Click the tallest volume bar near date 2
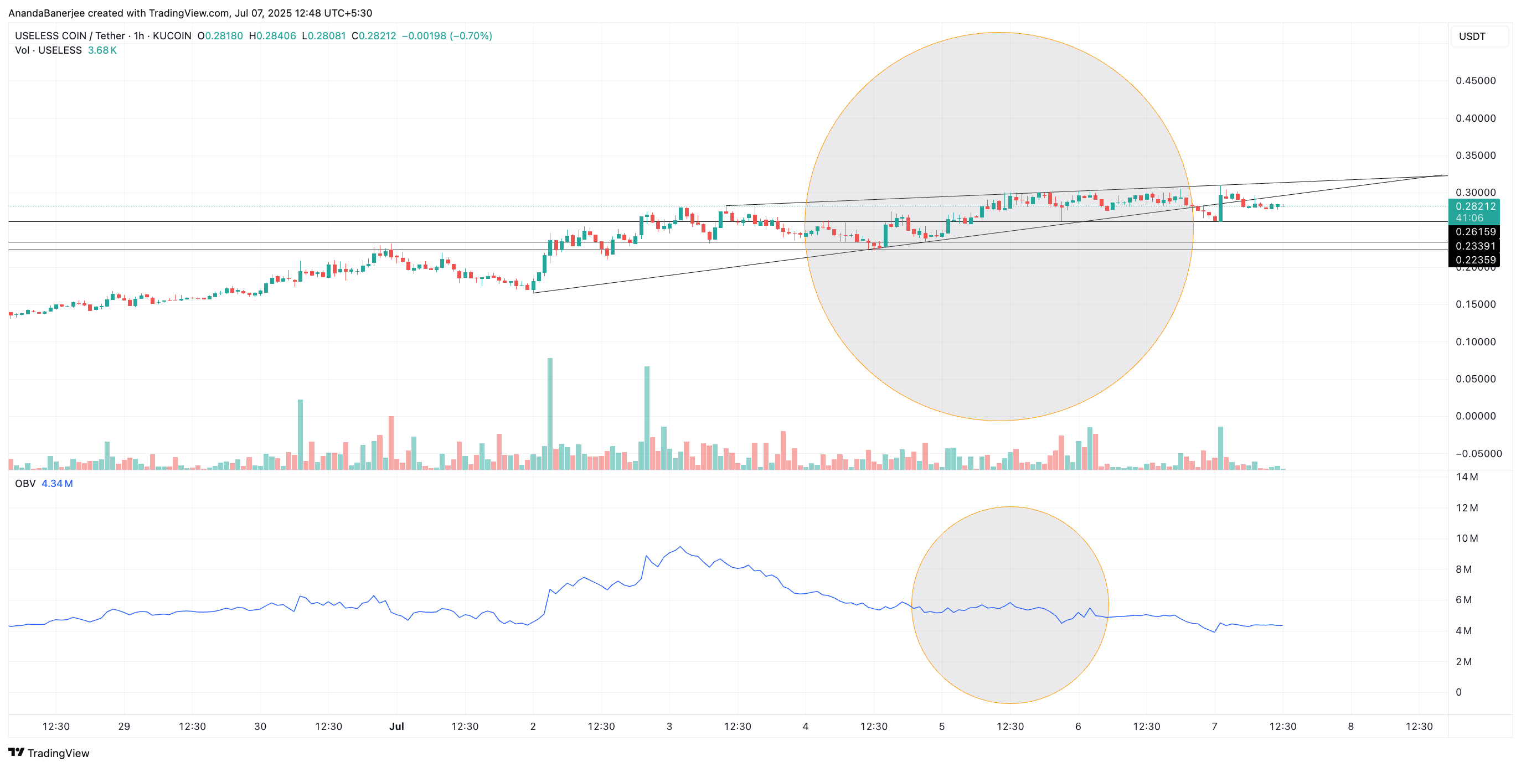 click(x=550, y=413)
